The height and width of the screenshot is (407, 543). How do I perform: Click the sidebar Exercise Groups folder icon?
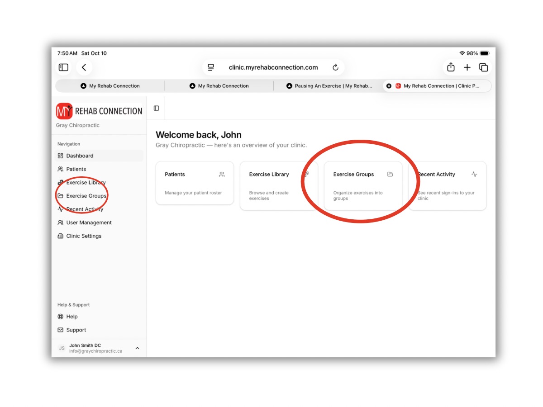point(60,196)
